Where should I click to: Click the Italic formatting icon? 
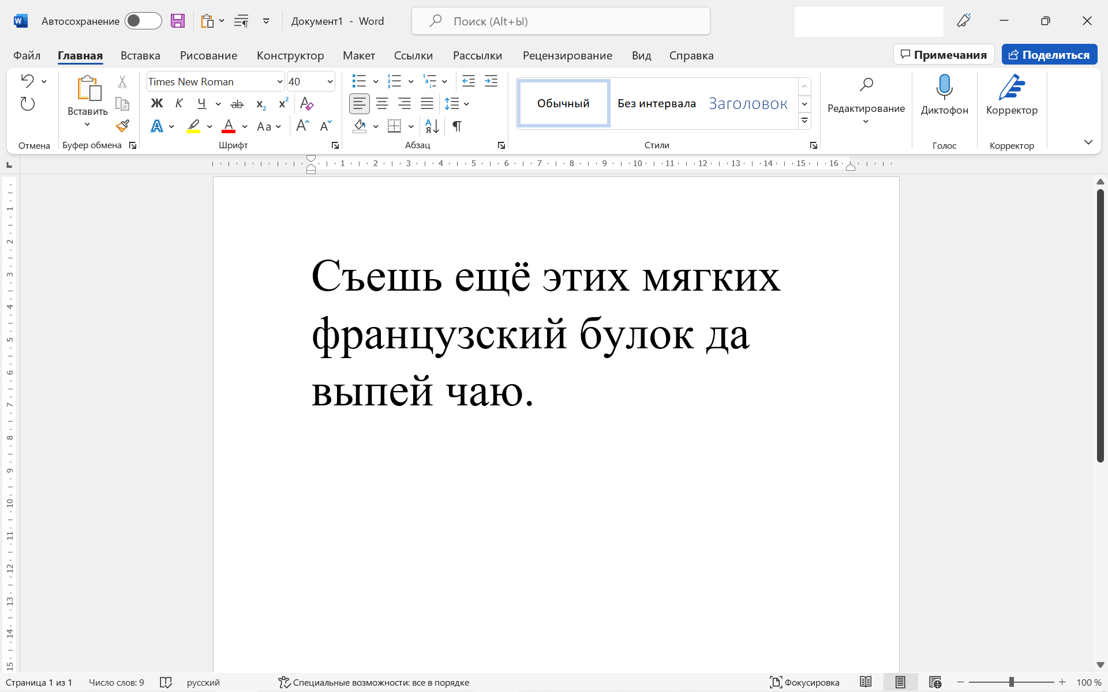coord(179,104)
